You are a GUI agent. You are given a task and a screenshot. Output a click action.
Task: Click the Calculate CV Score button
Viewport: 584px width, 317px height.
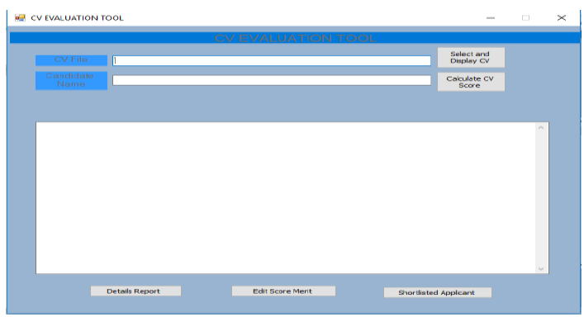click(471, 82)
